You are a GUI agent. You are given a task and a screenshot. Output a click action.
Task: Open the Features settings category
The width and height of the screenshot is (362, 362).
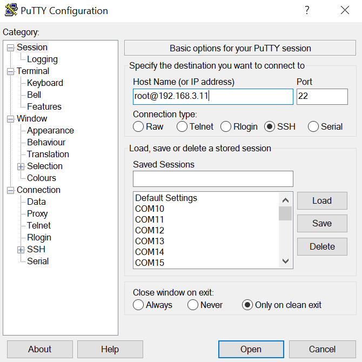44,106
